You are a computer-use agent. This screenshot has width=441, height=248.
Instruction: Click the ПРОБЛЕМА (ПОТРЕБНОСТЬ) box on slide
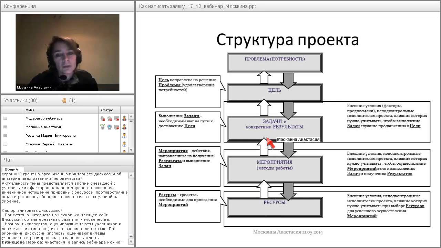(275, 62)
